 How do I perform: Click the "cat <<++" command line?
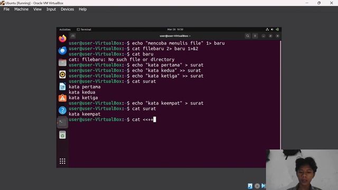(x=112, y=119)
